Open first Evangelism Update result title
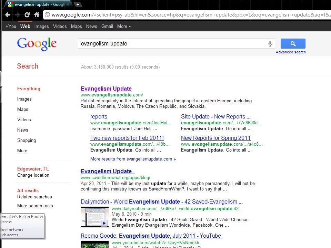This screenshot has height=248, width=331. point(106,89)
